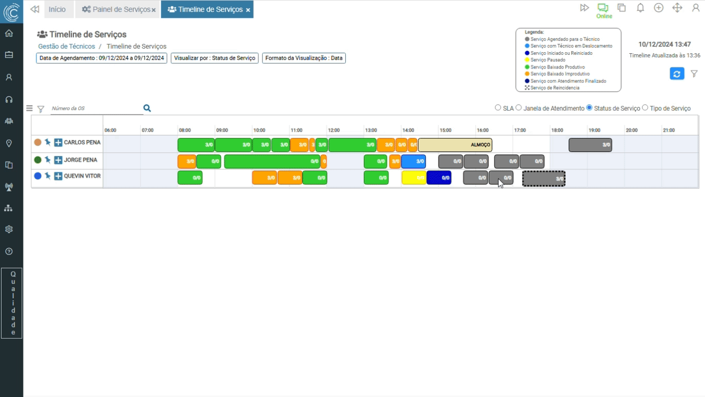Go to the Início tab
Image resolution: width=705 pixels, height=397 pixels.
57,9
